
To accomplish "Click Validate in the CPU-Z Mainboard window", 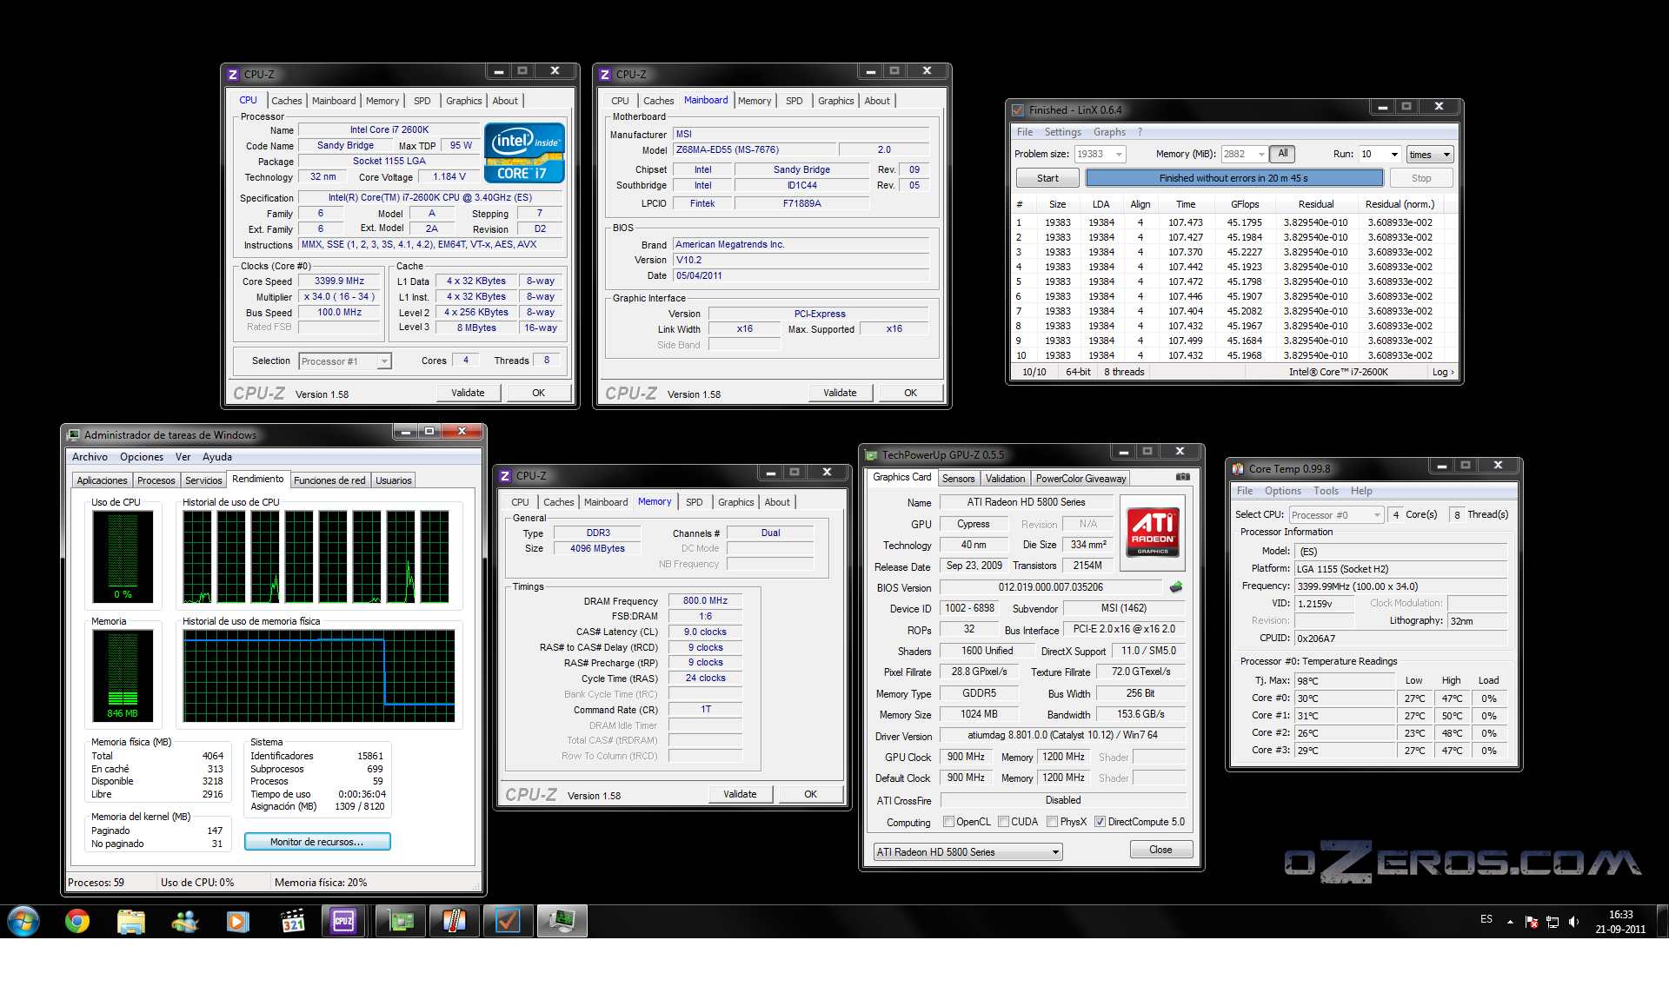I will point(840,393).
